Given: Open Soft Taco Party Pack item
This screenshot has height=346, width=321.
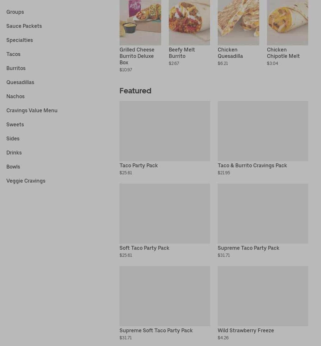Looking at the screenshot, I should [165, 221].
